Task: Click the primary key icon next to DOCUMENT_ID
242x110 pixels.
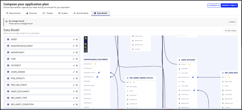Action: click(95, 64)
